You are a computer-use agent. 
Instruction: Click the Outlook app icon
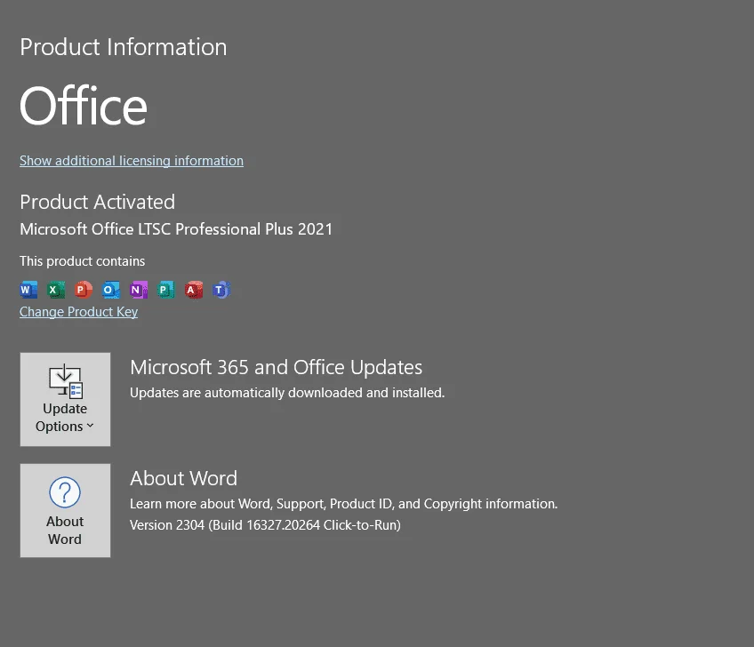[110, 290]
